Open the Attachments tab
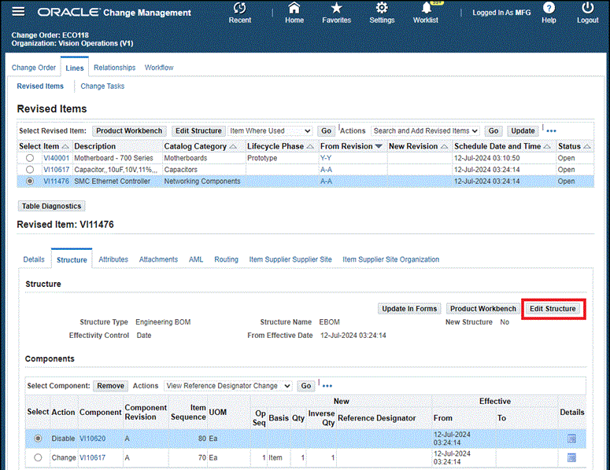Screen dimensions: 610x470 tap(158, 259)
